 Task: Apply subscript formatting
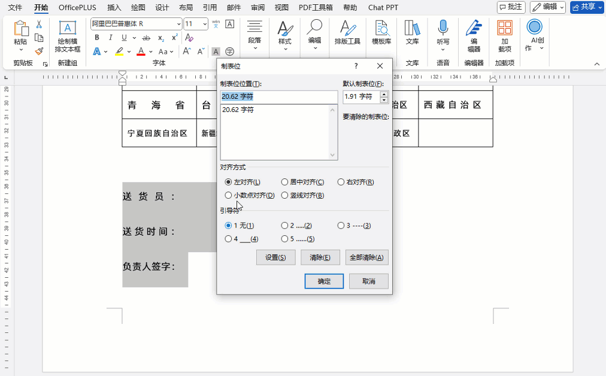click(x=160, y=38)
